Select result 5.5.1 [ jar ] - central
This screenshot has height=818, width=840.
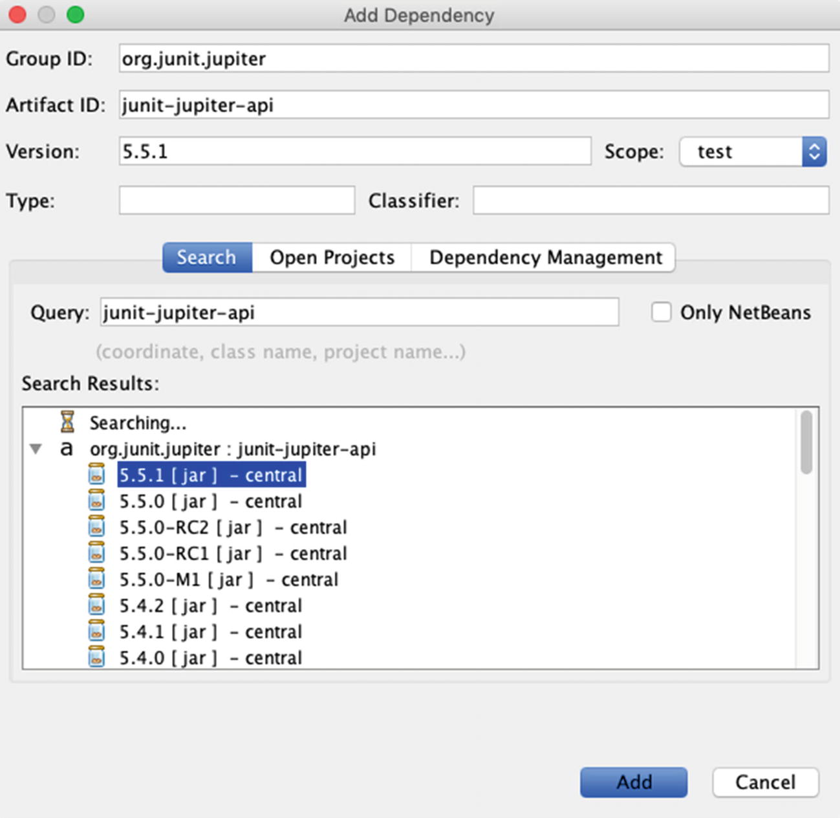coord(211,475)
